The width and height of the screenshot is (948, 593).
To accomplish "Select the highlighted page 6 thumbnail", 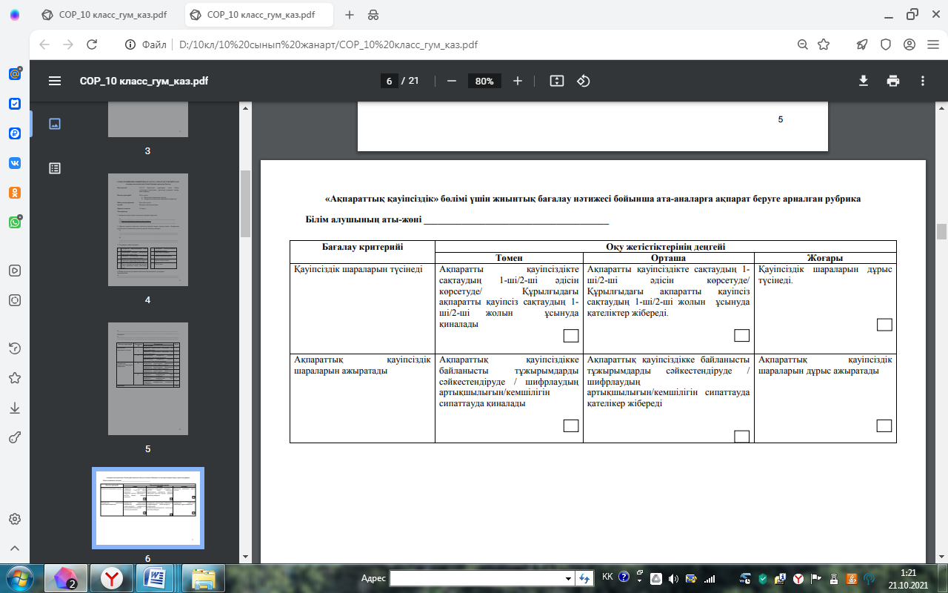I will point(148,508).
